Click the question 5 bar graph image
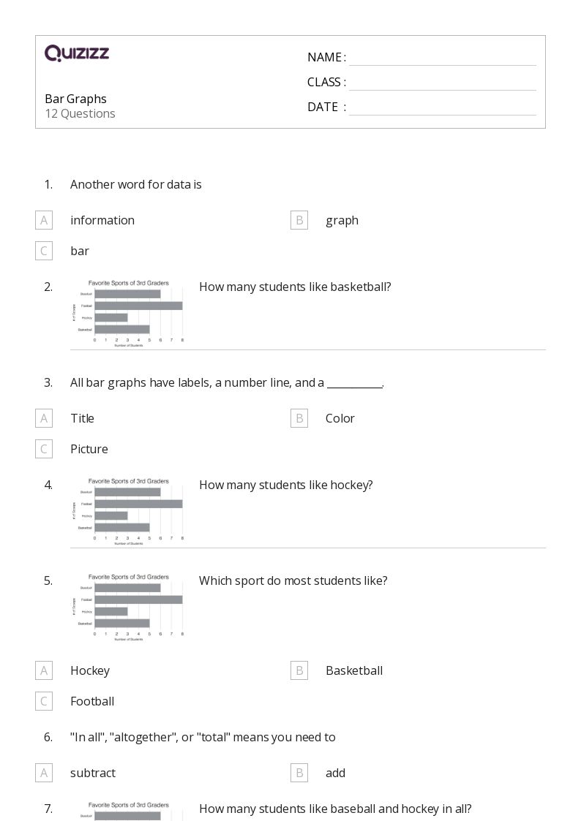Viewport: 581px width, 821px height. [x=128, y=608]
